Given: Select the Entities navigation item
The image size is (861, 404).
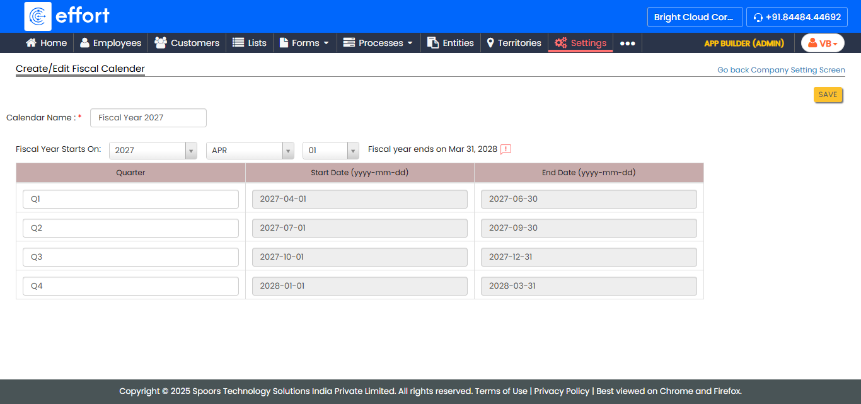Looking at the screenshot, I should [450, 43].
